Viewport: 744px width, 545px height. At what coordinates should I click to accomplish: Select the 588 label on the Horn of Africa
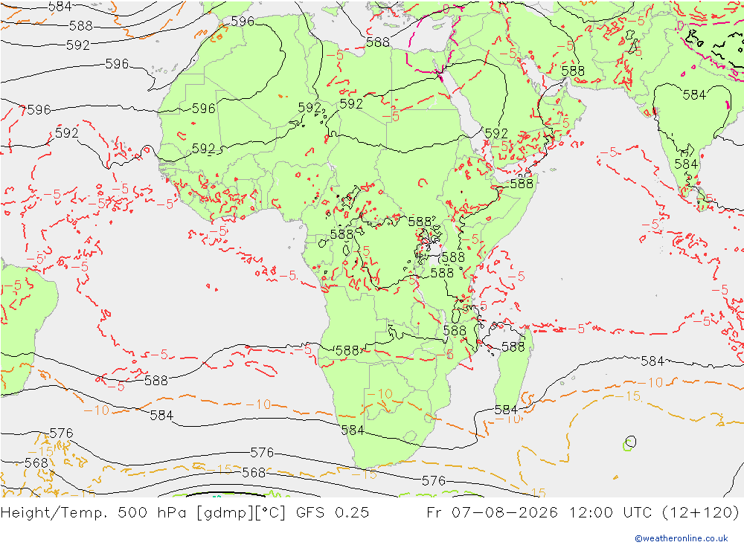coord(522,183)
